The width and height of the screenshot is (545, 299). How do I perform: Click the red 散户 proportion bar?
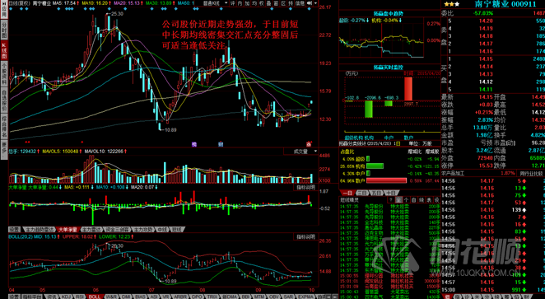tap(386, 180)
